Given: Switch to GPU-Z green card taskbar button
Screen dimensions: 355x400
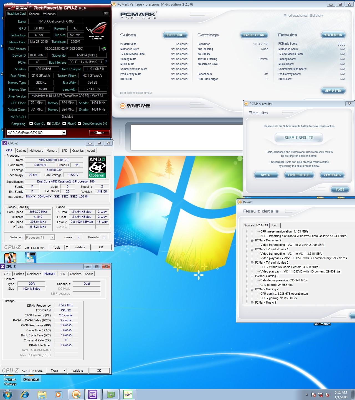Looking at the screenshot, I should coord(111,394).
